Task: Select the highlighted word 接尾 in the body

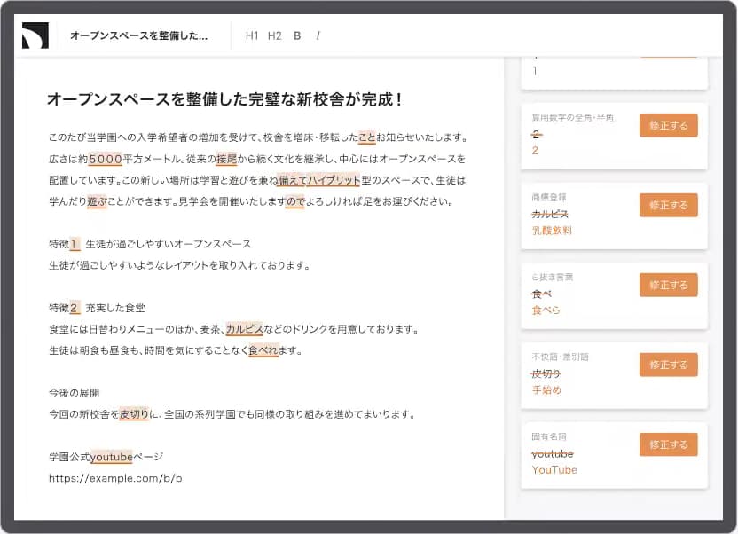Action: click(226, 159)
